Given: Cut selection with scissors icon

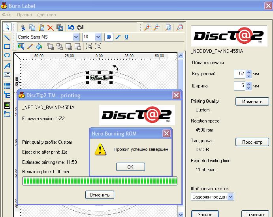Looking at the screenshot, I should pos(23,28).
